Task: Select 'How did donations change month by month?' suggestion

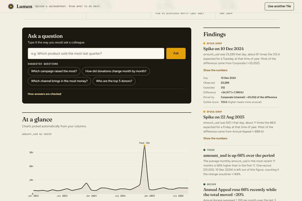Action: click(116, 71)
